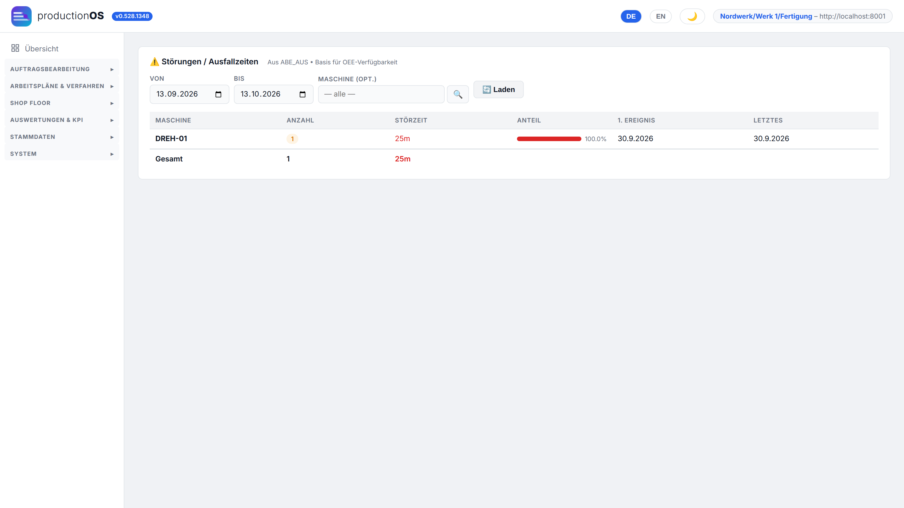Expand the System section
Screen dimensions: 904x508
[x=62, y=154]
